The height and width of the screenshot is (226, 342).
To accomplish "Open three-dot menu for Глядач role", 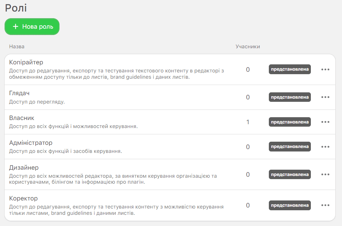I will [x=325, y=97].
